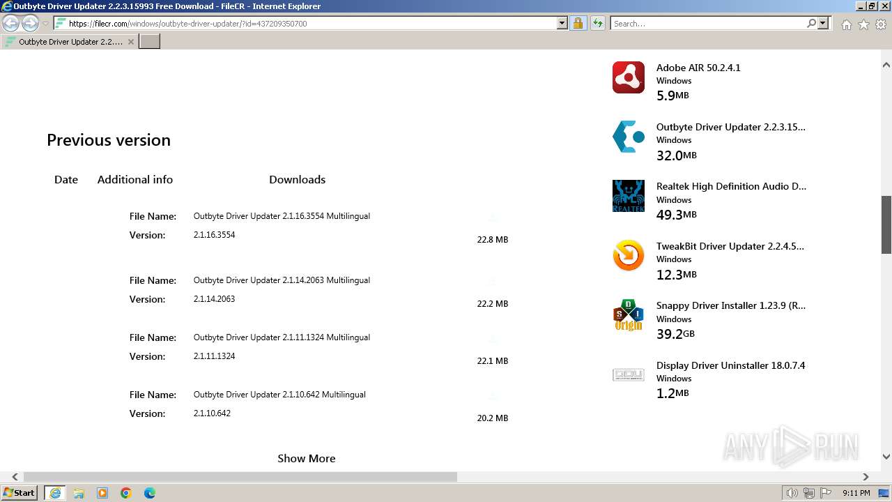Click the 22.8 MB download size

click(493, 240)
